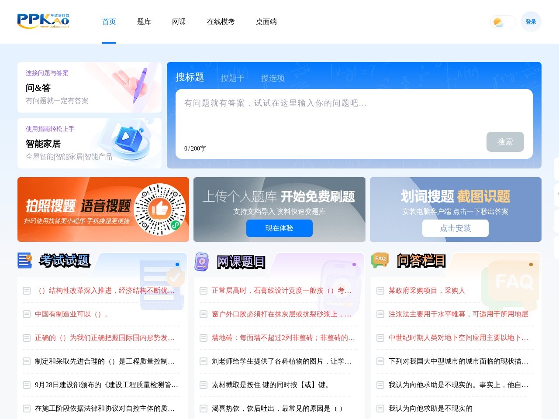Click the 问答栏目 FAQ speech-bubble icon
Viewport: 559px width, 419px height.
coord(380,259)
